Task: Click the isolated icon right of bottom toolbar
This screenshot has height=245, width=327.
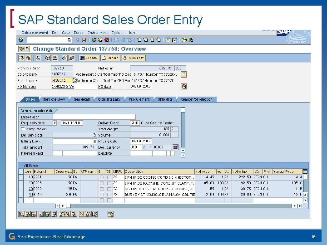Action: coord(110,214)
